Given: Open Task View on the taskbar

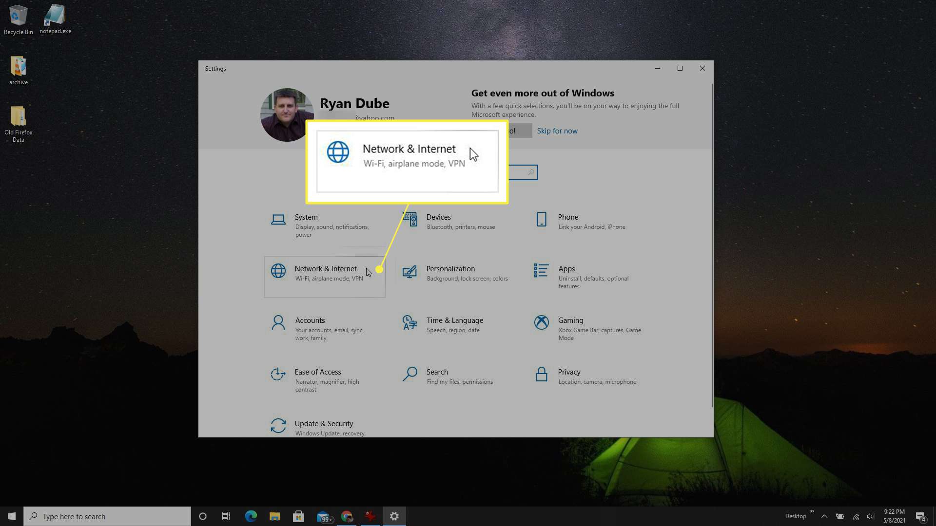Looking at the screenshot, I should (226, 516).
